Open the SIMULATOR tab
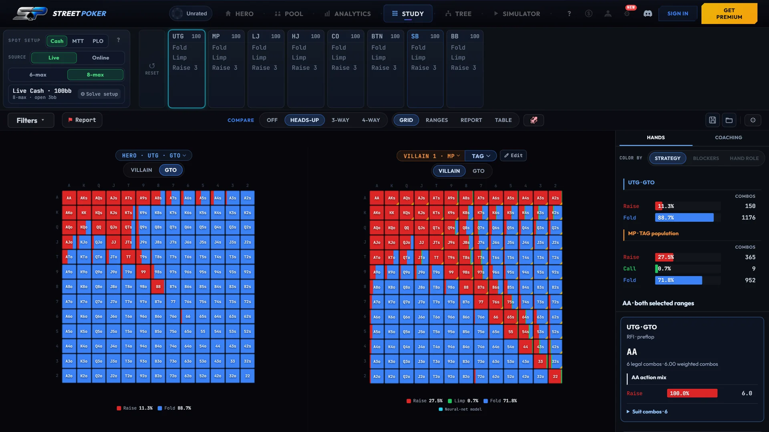Viewport: 769px width, 432px height. 517,14
